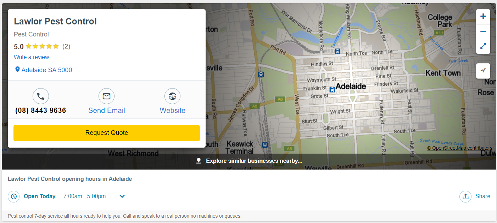Zoom in on the map

tap(483, 17)
